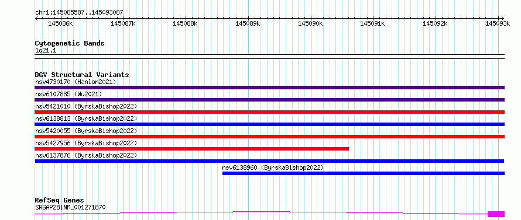Click the ruler's left arrowhead
The width and height of the screenshot is (521, 220).
36,18
